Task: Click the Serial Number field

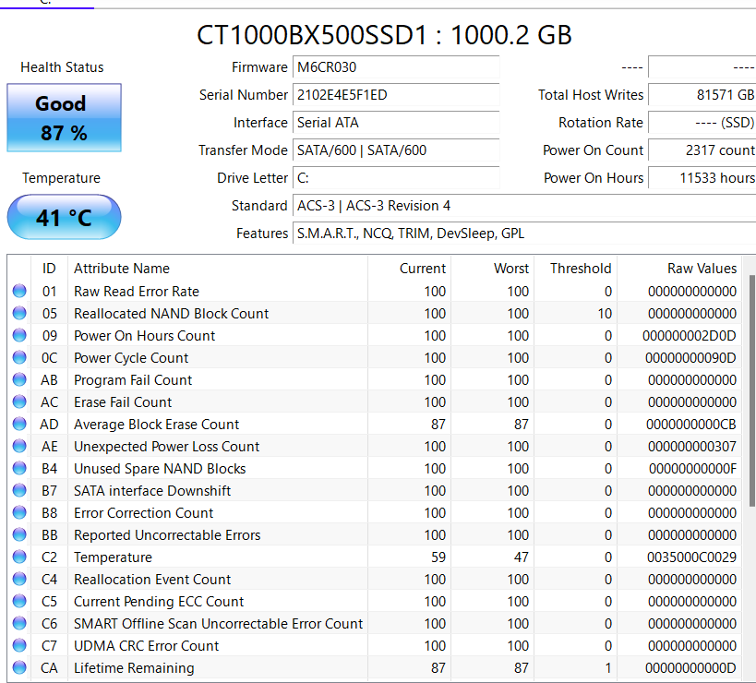Action: point(397,95)
